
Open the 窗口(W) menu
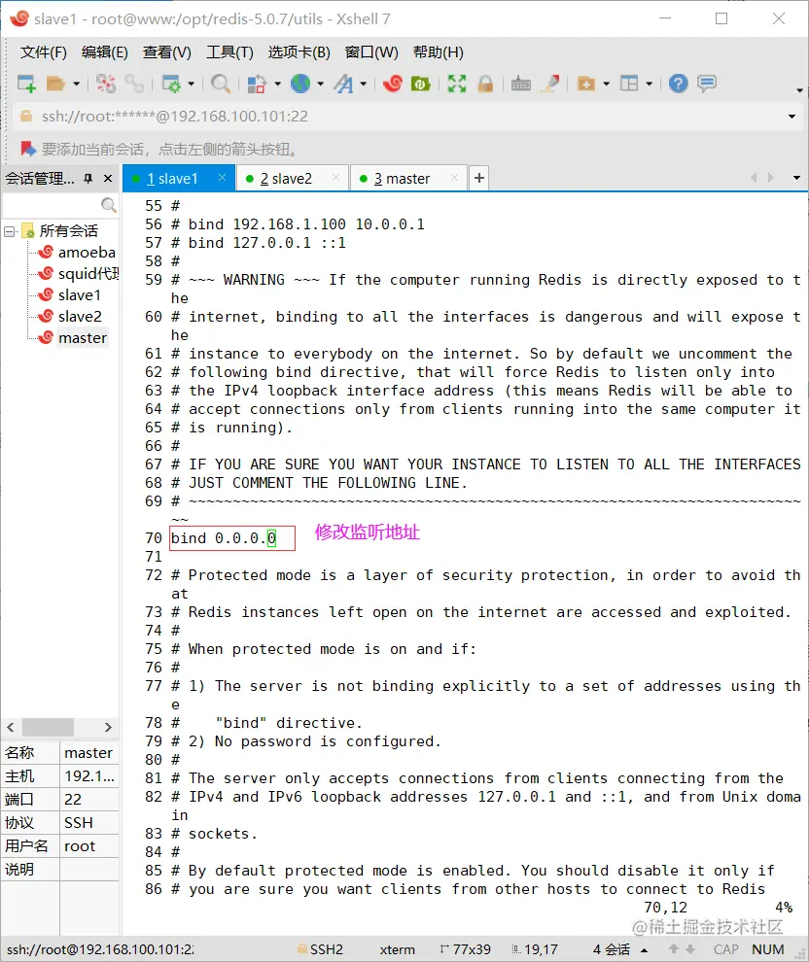tap(371, 52)
